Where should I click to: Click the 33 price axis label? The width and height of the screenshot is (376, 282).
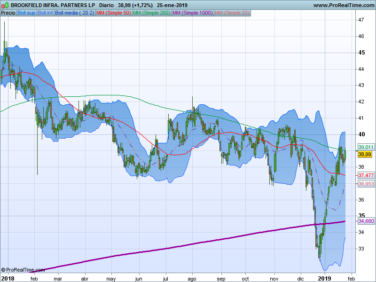tap(361, 249)
